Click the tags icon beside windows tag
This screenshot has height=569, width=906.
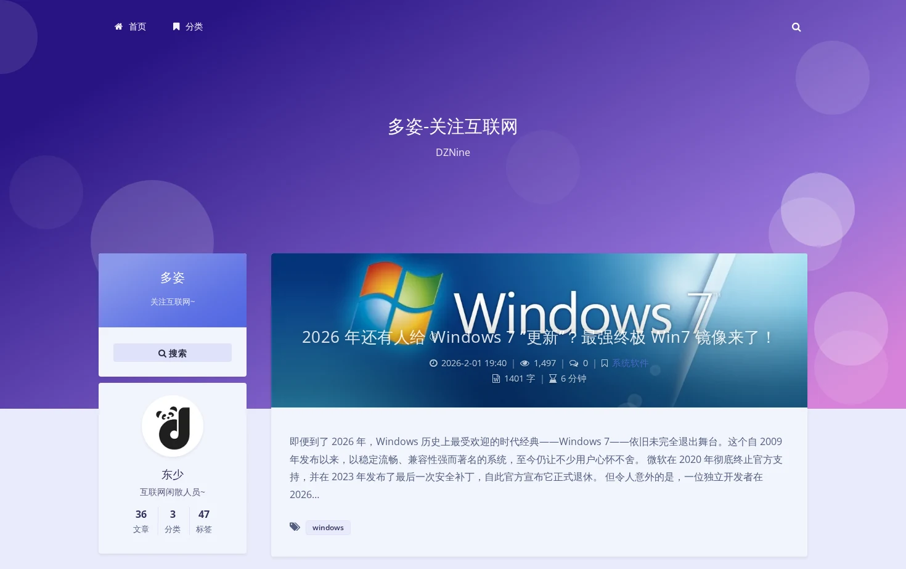click(x=295, y=527)
